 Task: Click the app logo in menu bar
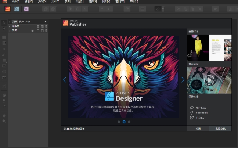(x=4, y=1)
